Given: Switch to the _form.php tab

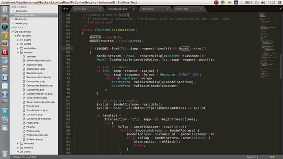Looking at the screenshot, I should [x=88, y=9].
